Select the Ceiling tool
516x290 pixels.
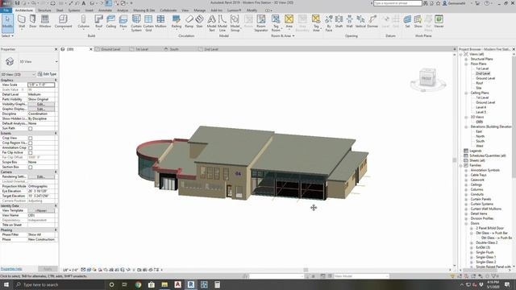(111, 22)
